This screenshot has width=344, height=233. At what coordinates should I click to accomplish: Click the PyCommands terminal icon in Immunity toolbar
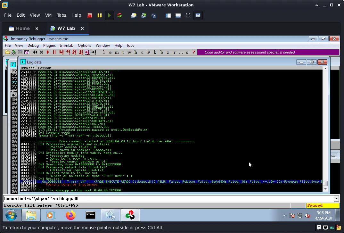tap(20, 52)
